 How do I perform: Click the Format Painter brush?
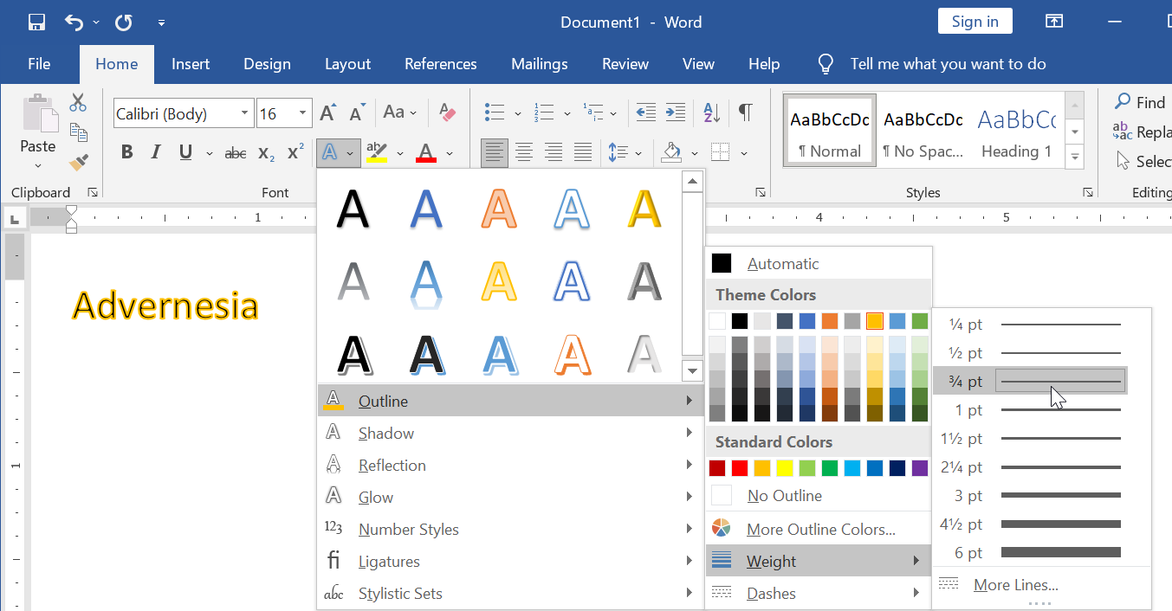[79, 162]
